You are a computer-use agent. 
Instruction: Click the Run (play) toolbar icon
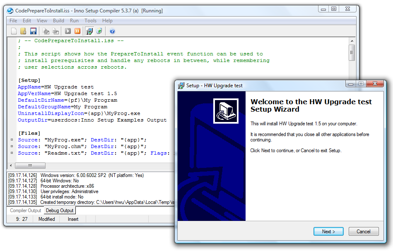[x=68, y=31]
